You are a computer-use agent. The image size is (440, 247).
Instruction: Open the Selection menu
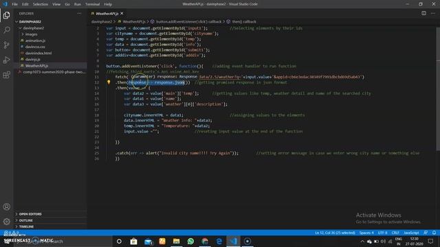tap(41, 4)
